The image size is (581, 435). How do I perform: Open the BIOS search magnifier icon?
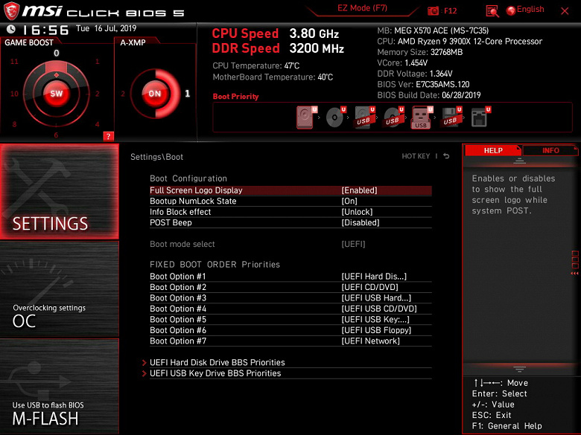492,11
